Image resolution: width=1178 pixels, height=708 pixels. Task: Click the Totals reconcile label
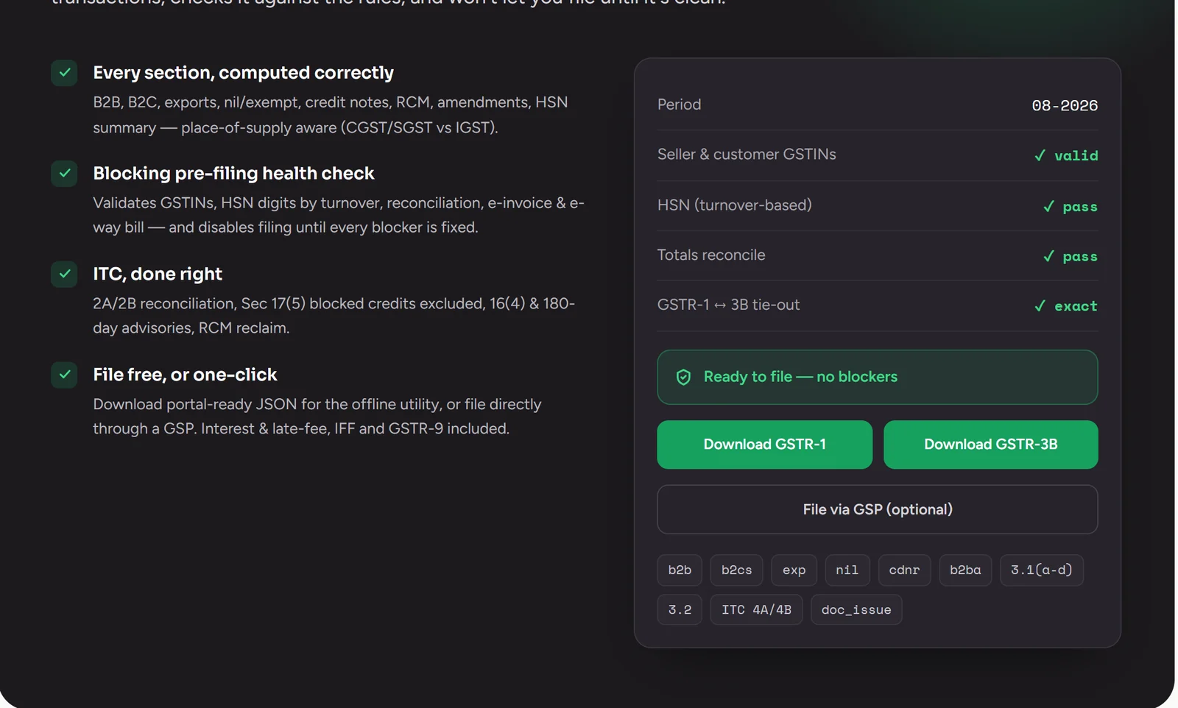(x=711, y=255)
